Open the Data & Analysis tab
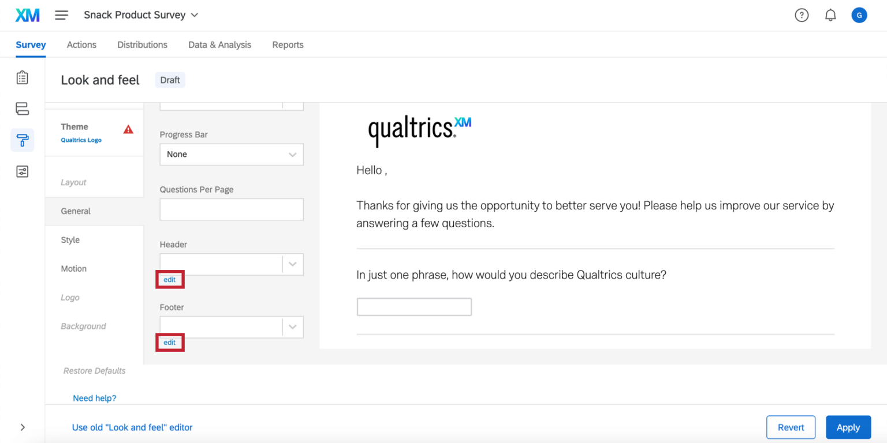This screenshot has width=887, height=443. click(x=219, y=44)
